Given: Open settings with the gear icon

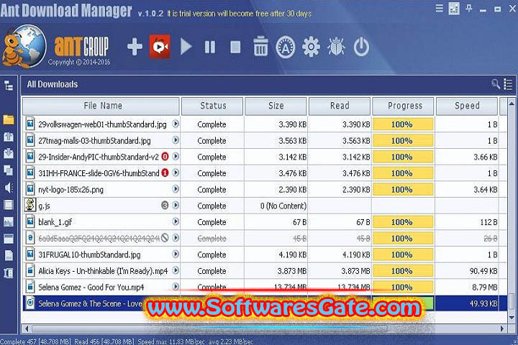Looking at the screenshot, I should tap(311, 47).
